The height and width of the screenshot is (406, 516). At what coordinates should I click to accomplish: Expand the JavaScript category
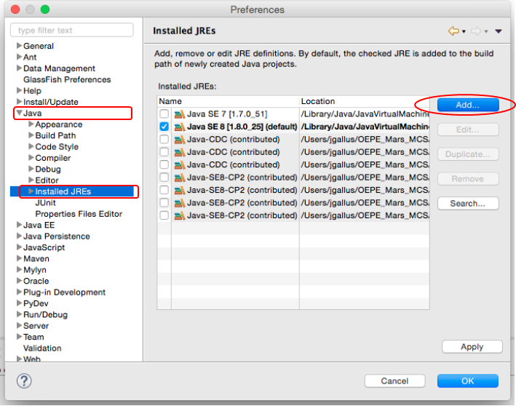[x=19, y=247]
